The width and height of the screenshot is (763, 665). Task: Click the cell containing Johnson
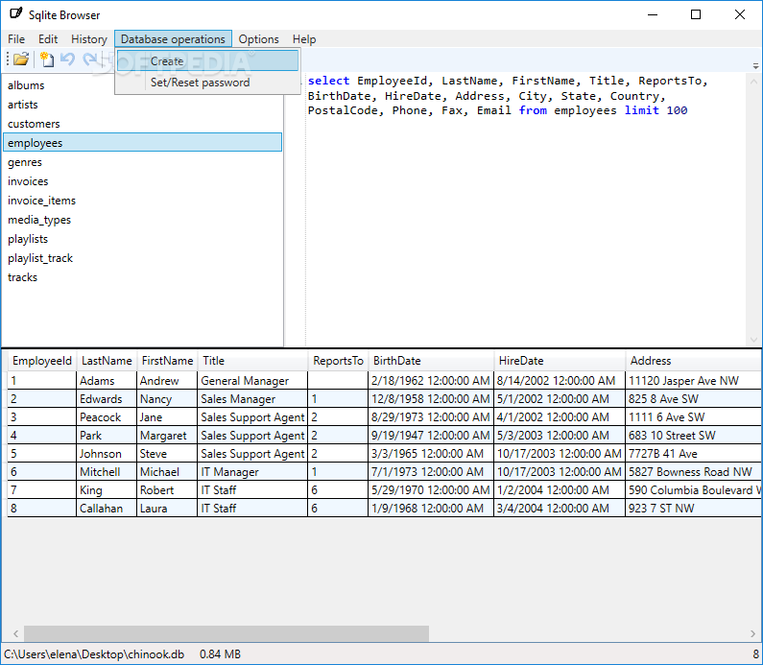[107, 453]
